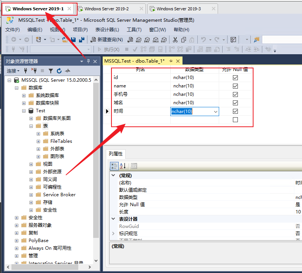Expand the 系统数据库 folder
302x273 pixels.
(x=24, y=95)
